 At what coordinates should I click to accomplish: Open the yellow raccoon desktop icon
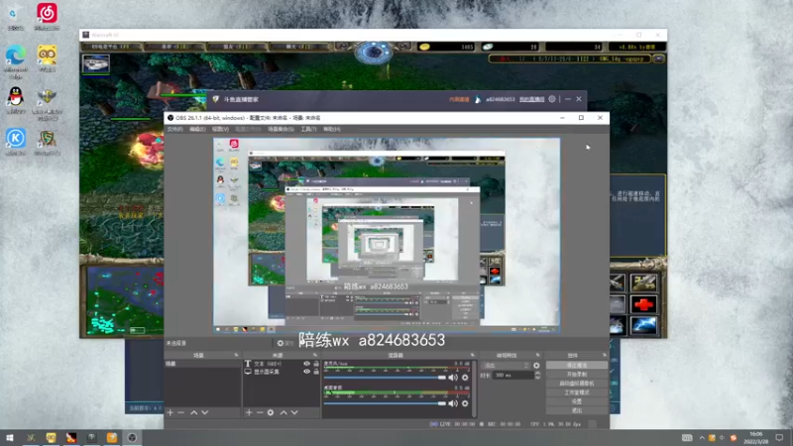[x=47, y=58]
